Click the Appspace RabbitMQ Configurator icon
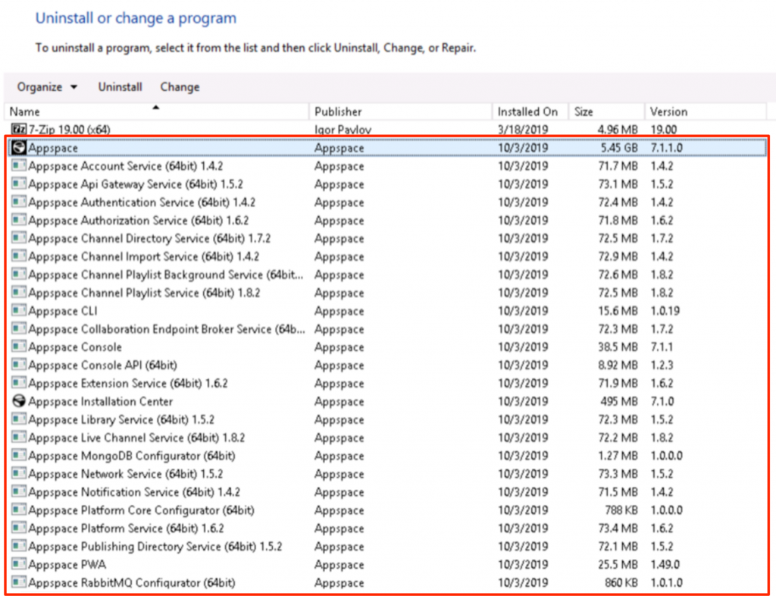 (19, 582)
